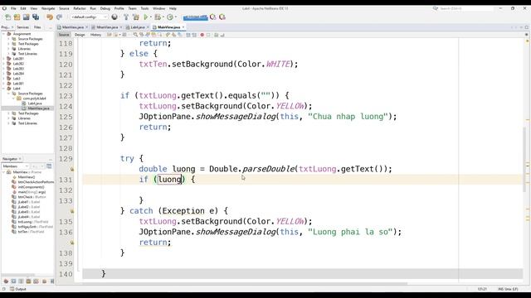Screen dimensions: 531x298
Task: Switch to the Files panel tab
Action: pyautogui.click(x=37, y=27)
